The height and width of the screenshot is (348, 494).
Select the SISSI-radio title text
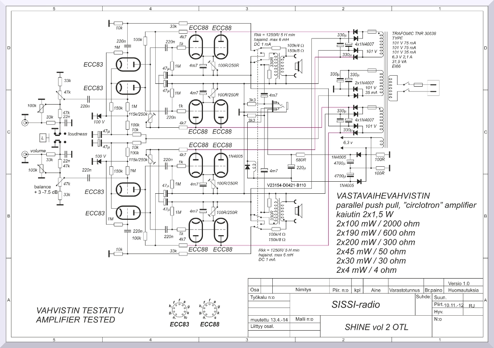tap(356, 305)
